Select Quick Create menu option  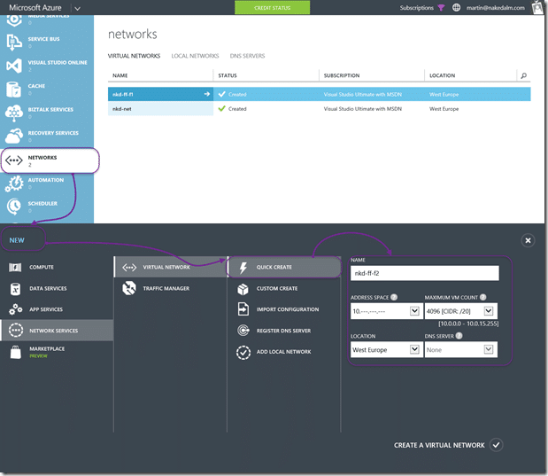point(284,267)
